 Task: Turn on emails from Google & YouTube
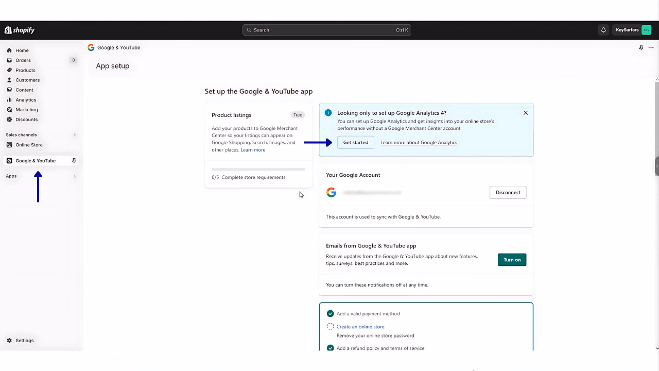pos(512,260)
